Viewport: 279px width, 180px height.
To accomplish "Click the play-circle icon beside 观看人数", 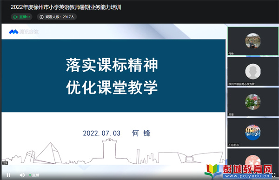I will tap(41, 17).
